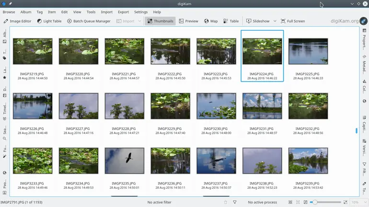Expand the Import dropdown arrow
The width and height of the screenshot is (369, 207).
coord(139,21)
